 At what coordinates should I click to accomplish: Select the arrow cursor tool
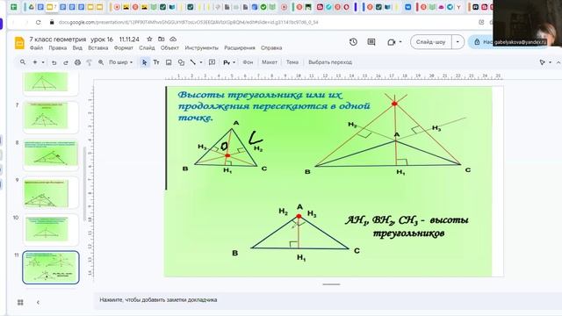(x=144, y=62)
